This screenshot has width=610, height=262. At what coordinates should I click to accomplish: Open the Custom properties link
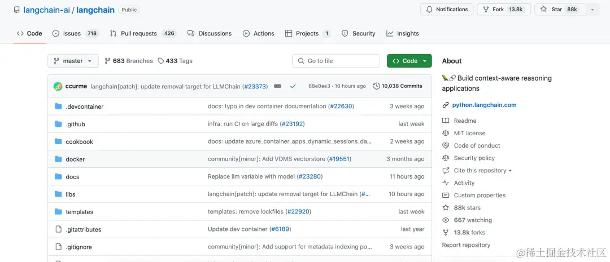pos(480,196)
